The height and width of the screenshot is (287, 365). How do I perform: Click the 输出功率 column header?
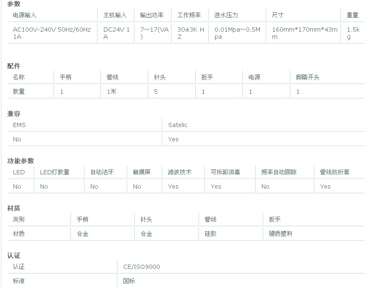click(152, 15)
